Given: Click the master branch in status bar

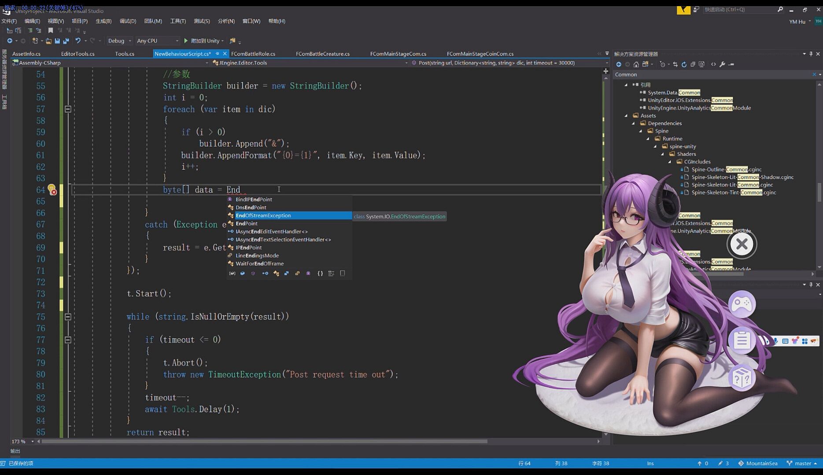Looking at the screenshot, I should coord(802,463).
